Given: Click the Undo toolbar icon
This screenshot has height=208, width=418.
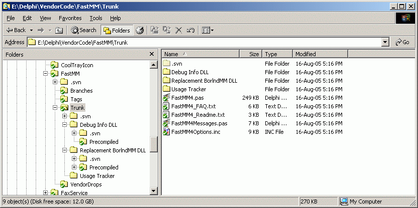Looking at the screenshot, I should tap(190, 30).
